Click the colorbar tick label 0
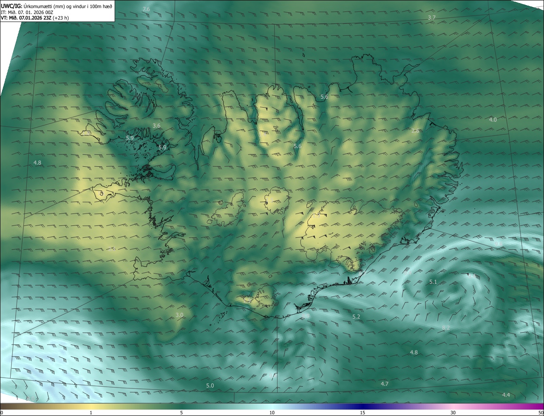 tap(2, 413)
